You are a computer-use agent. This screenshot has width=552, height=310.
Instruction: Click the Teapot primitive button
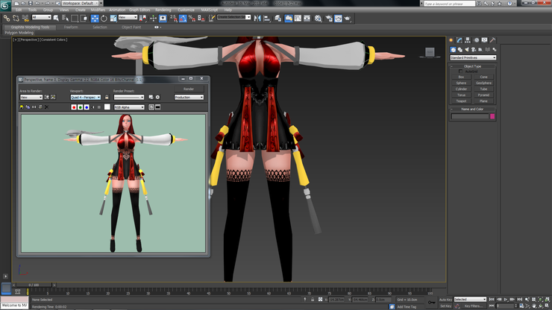pos(461,101)
